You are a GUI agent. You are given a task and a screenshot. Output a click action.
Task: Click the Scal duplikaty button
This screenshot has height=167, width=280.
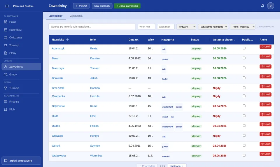tap(102, 6)
